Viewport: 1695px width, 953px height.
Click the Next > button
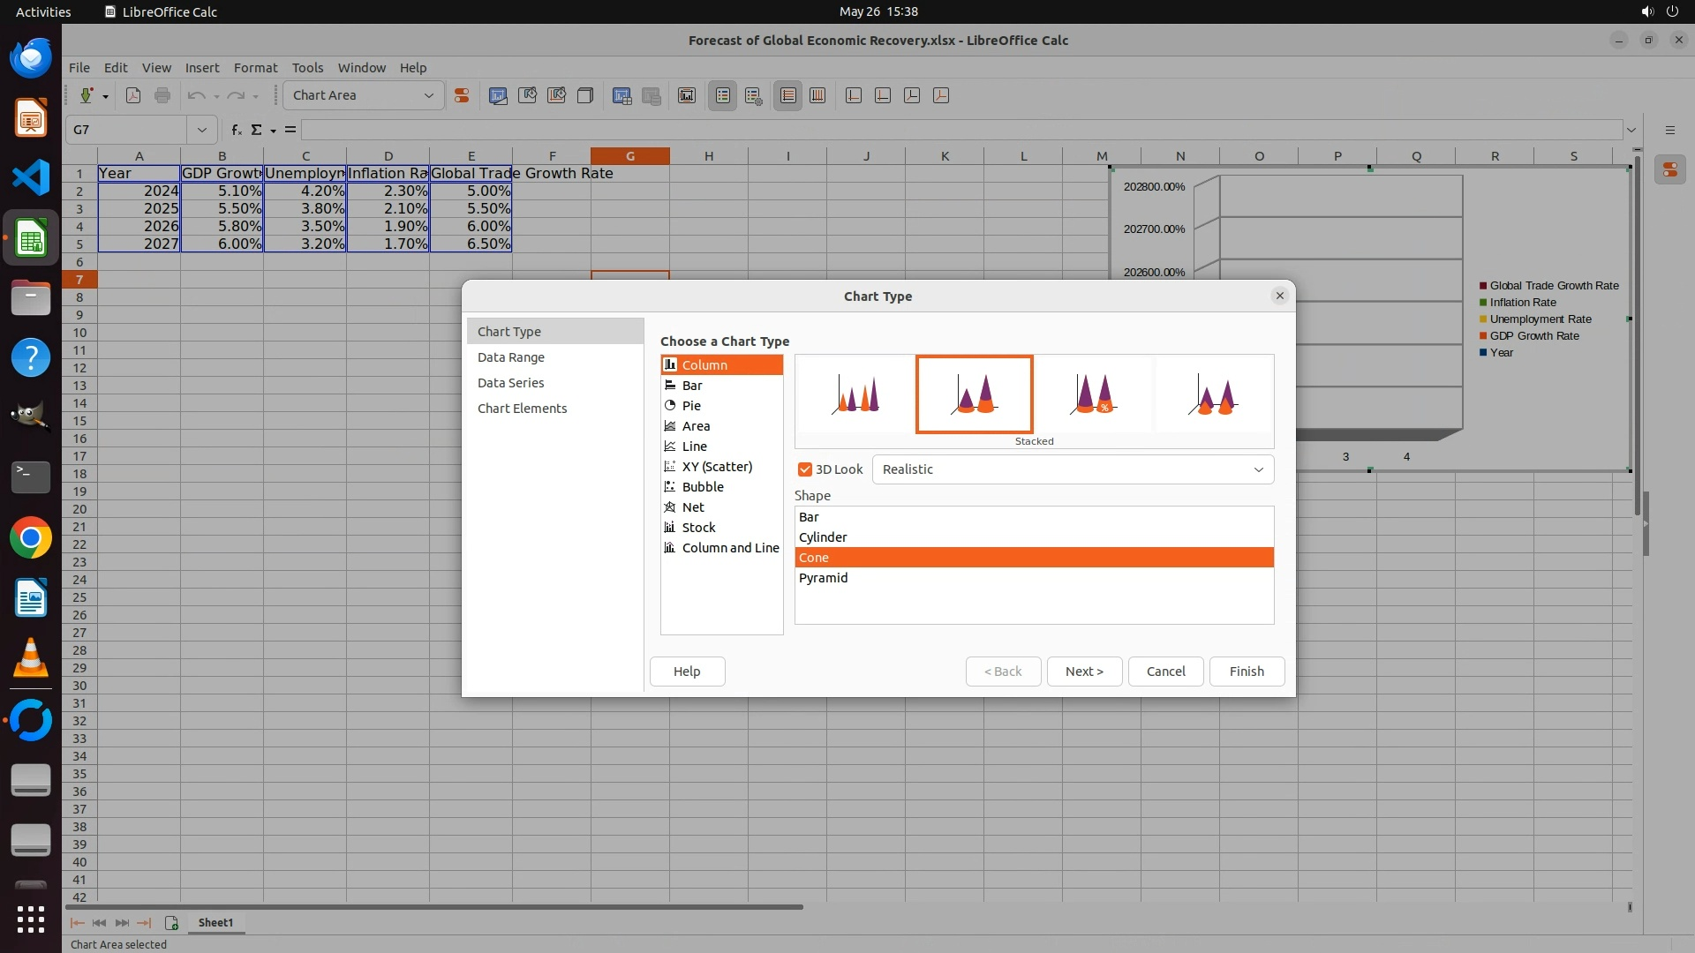coord(1083,672)
